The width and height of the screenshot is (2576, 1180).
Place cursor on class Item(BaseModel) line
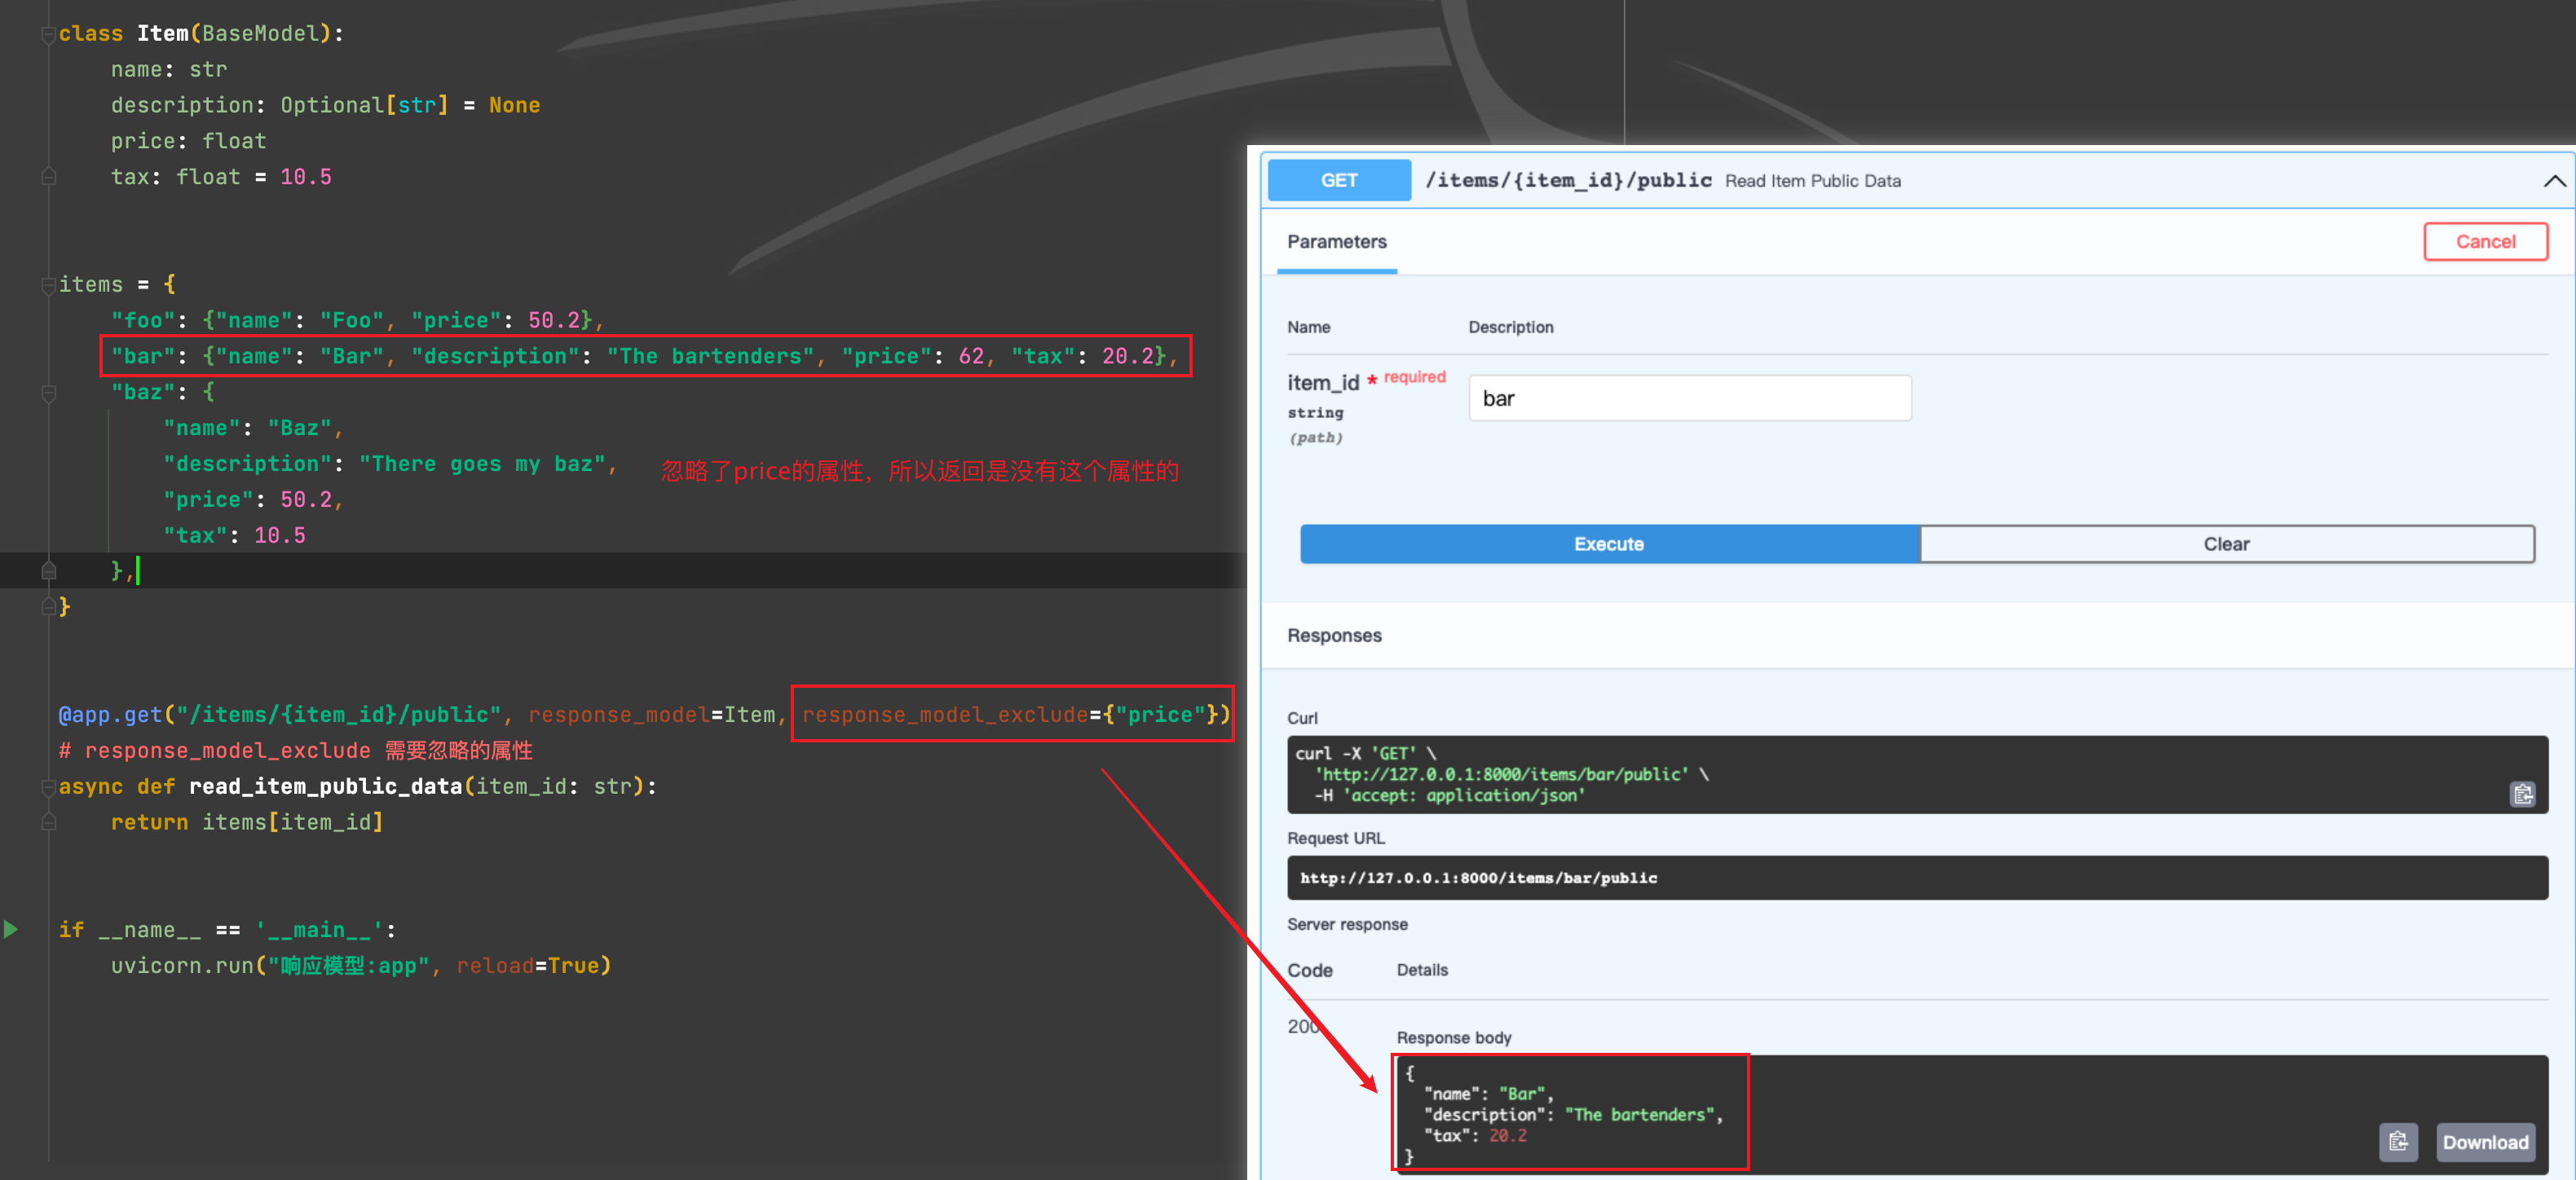pos(200,34)
